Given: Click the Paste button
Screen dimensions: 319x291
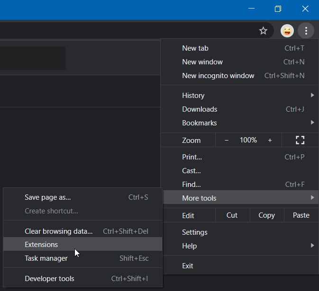Looking at the screenshot, I should (301, 215).
